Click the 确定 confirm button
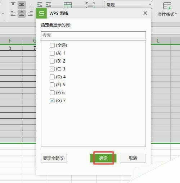The width and height of the screenshot is (180, 183). pos(103,158)
